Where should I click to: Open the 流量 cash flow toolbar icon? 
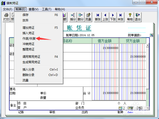tap(88, 17)
